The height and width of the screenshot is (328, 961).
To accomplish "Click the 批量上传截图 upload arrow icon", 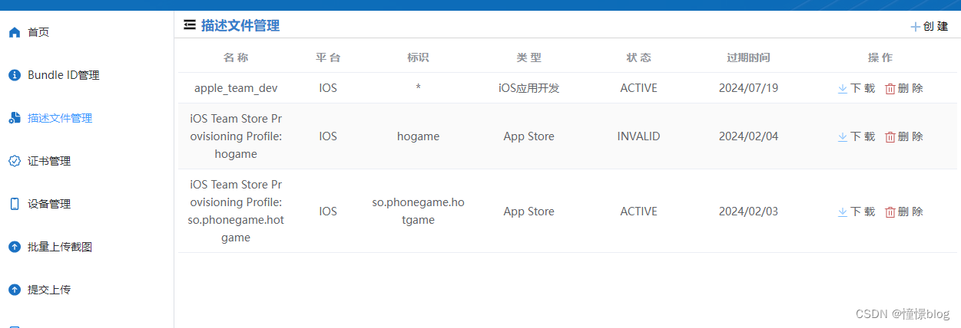I will point(14,247).
